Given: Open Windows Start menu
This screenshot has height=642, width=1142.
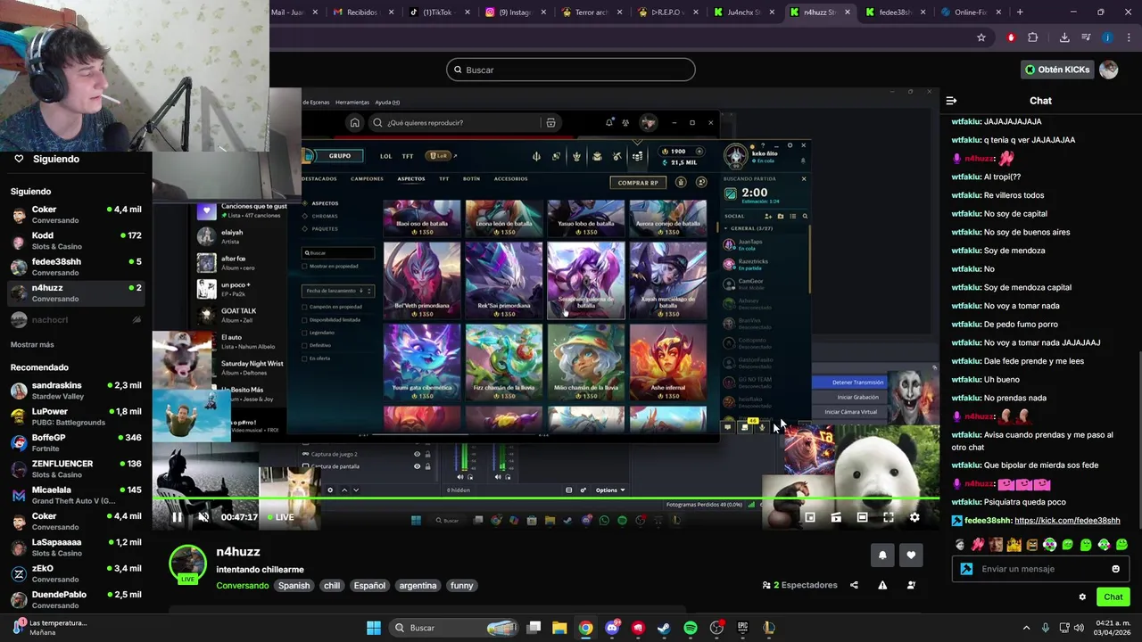Looking at the screenshot, I should 374,628.
